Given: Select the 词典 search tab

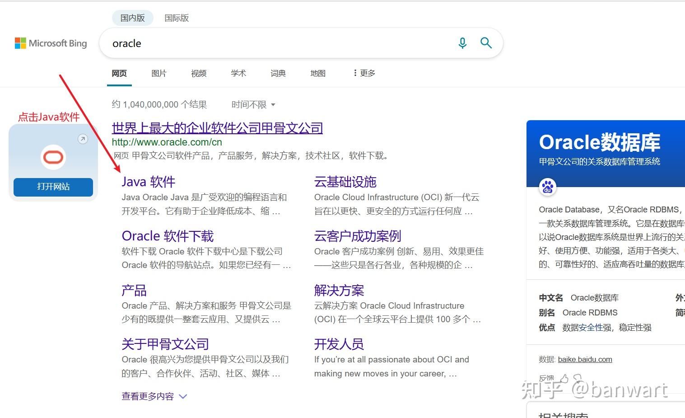Looking at the screenshot, I should coord(278,73).
